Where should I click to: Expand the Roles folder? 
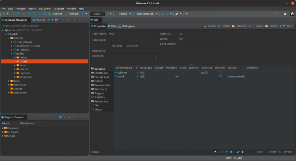tap(9, 81)
